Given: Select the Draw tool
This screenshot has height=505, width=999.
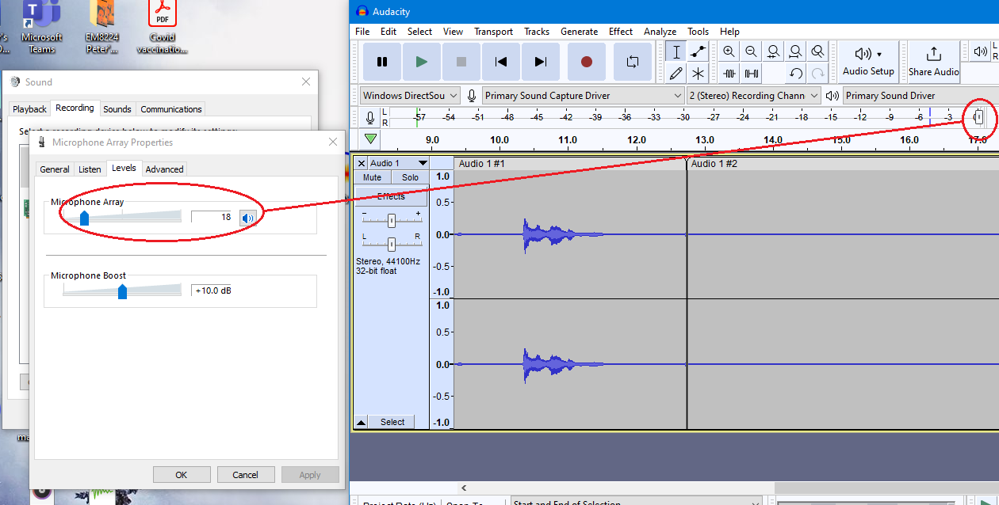Looking at the screenshot, I should [676, 73].
